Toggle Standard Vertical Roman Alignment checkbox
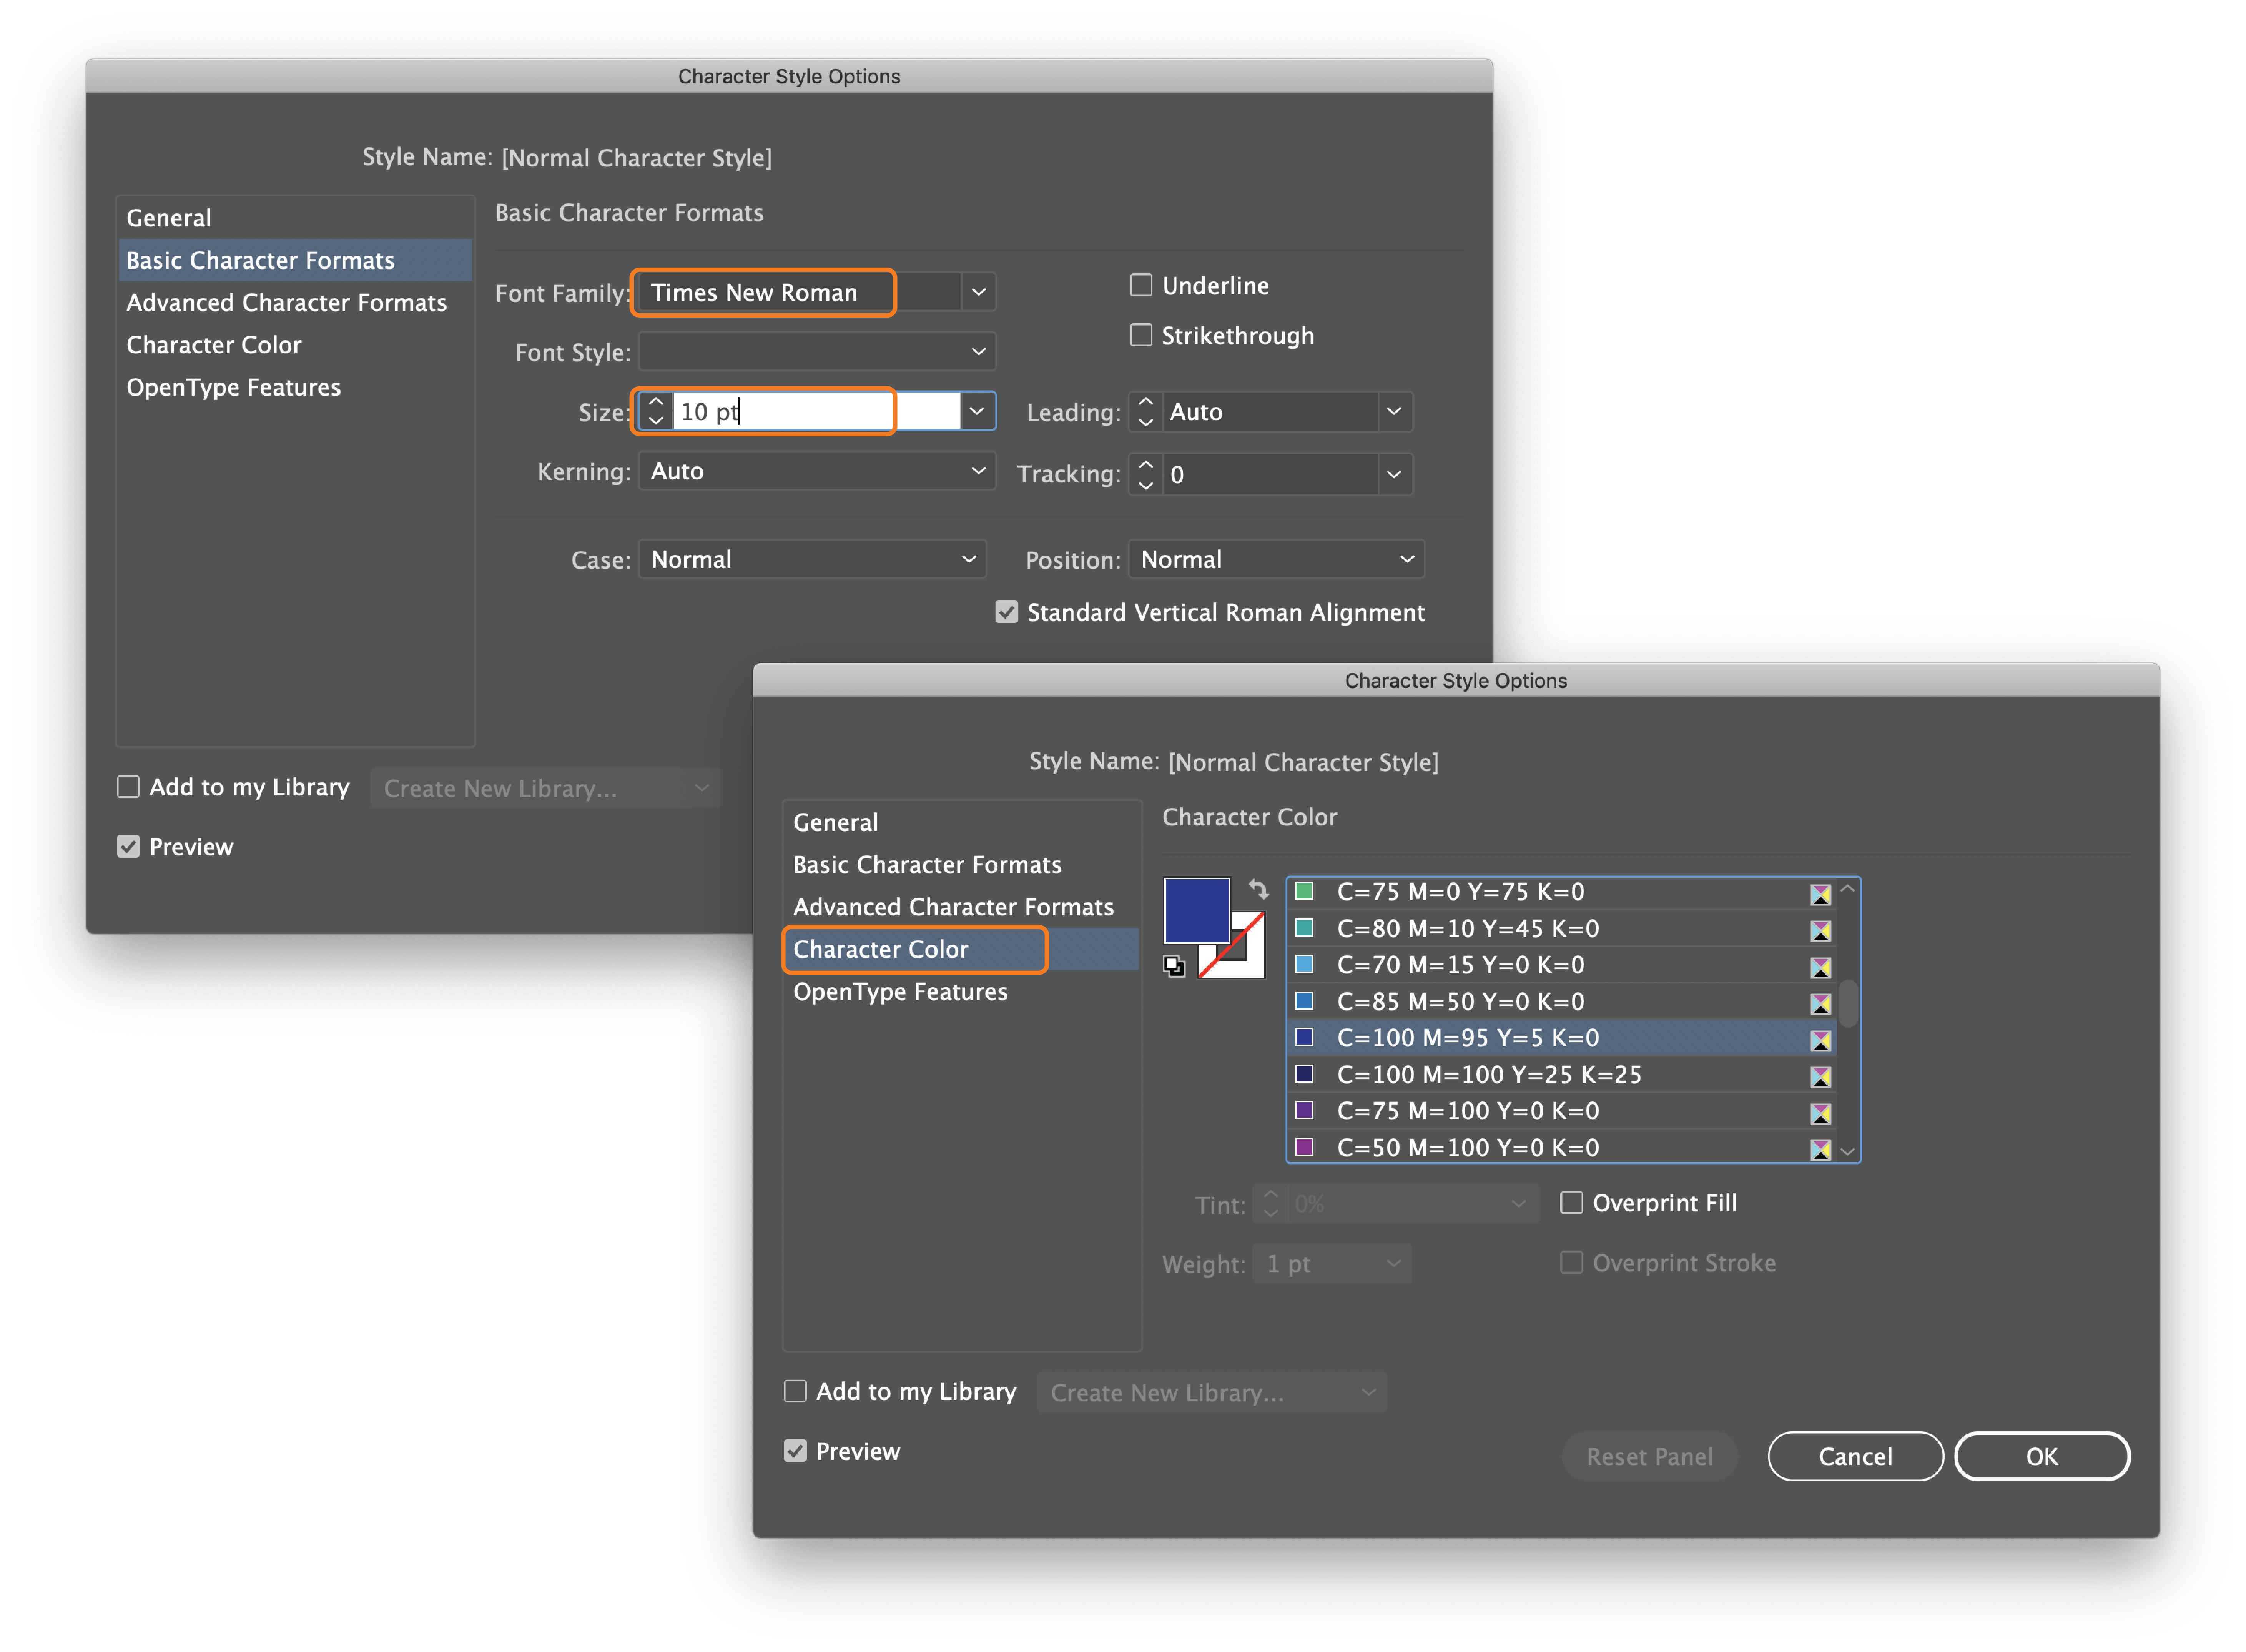 pos(1007,612)
